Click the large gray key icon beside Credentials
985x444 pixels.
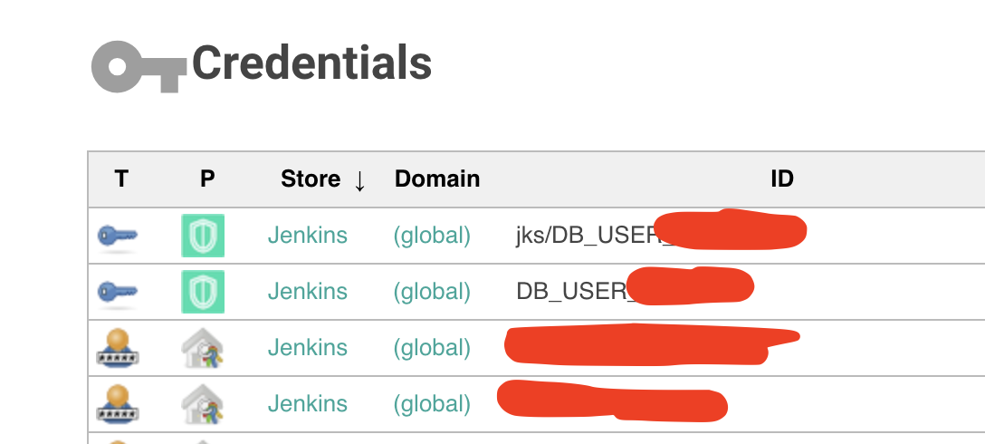coord(139,67)
